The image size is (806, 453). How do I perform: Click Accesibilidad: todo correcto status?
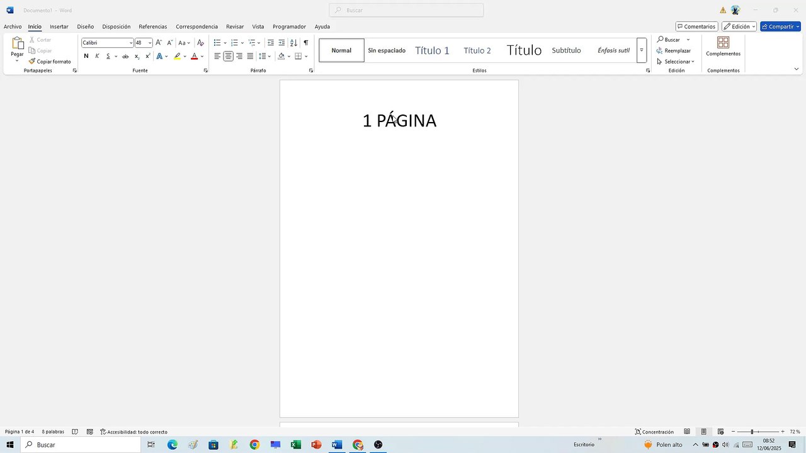point(133,432)
